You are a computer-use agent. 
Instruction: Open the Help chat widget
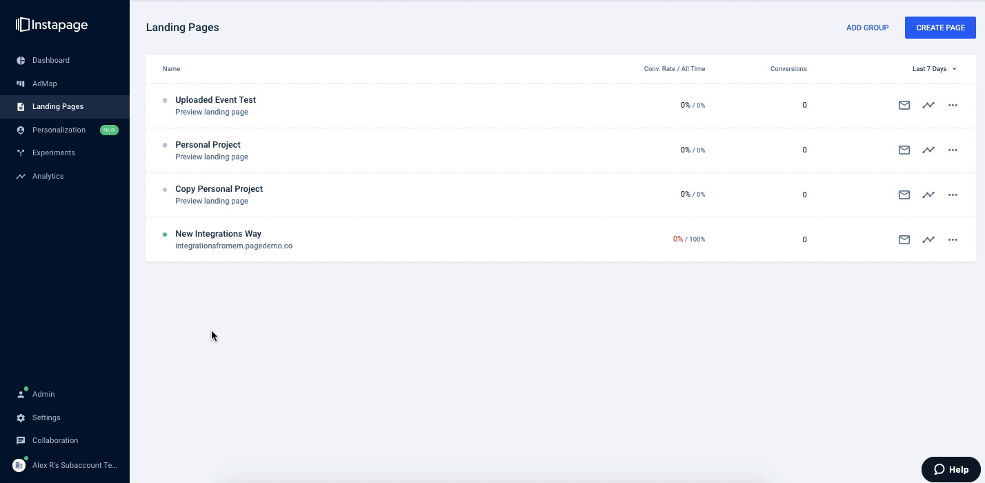point(951,469)
